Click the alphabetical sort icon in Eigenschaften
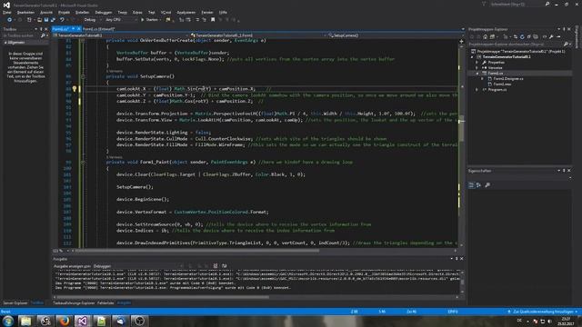This screenshot has height=327, width=582. 479,185
